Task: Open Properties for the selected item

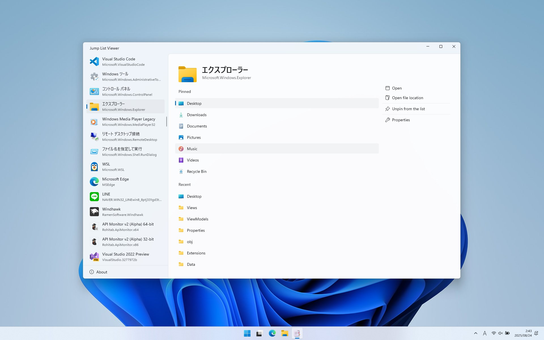Action: pos(401,120)
